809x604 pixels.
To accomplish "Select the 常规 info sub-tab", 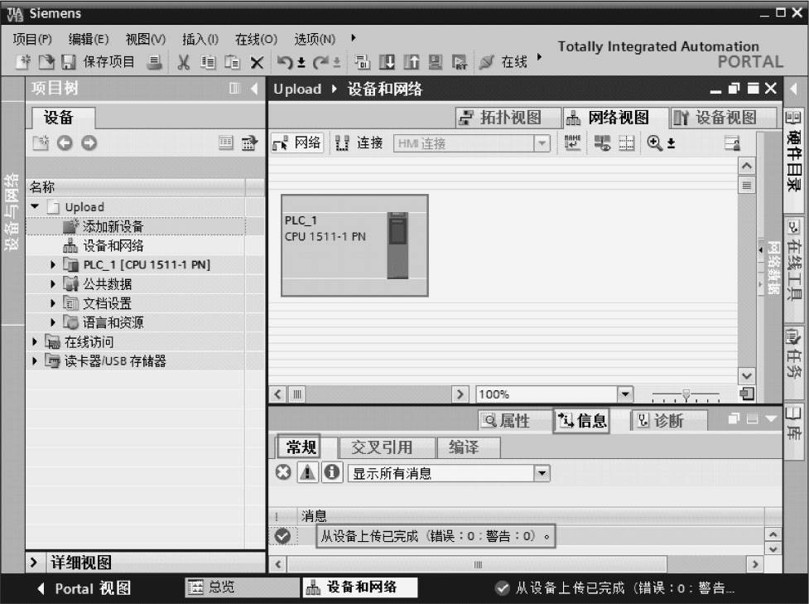I will coord(299,447).
